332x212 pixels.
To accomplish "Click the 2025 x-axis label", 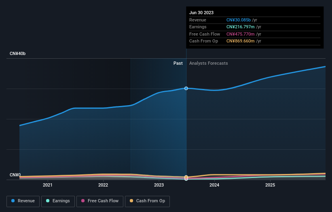I will [x=270, y=185].
